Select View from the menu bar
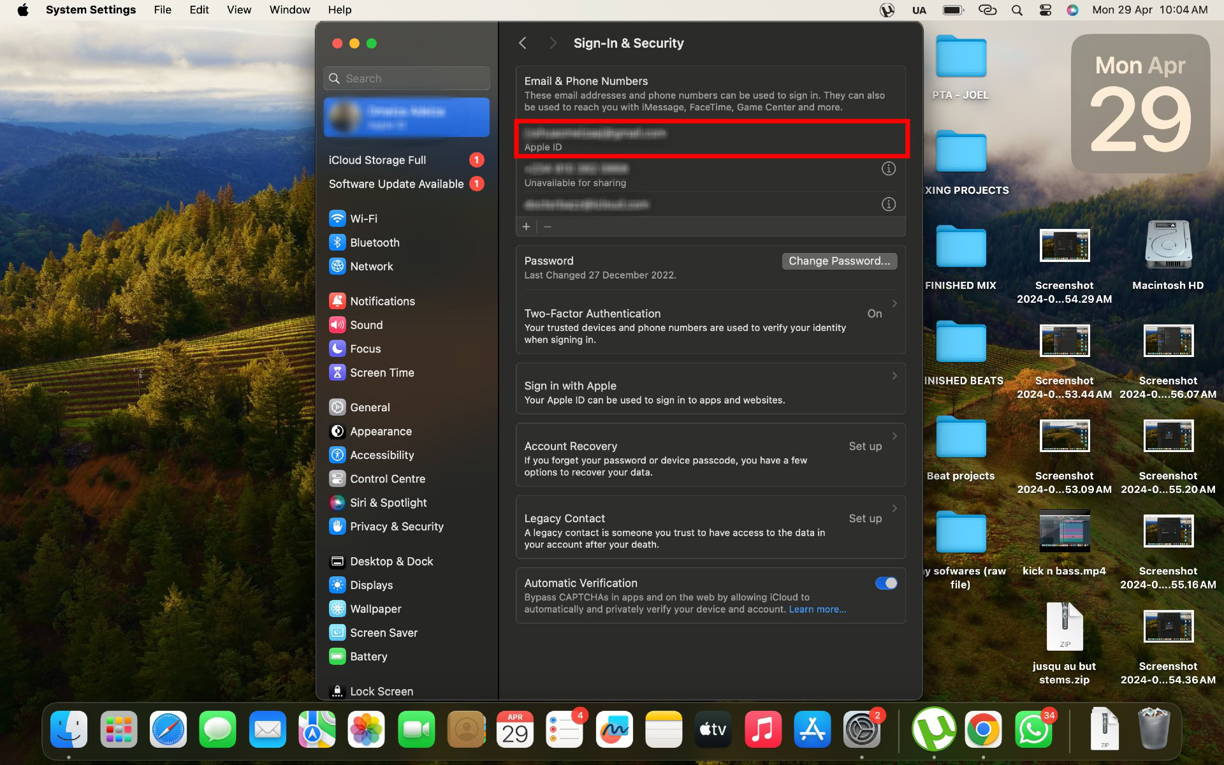Screen dimensions: 1224x765 [238, 10]
